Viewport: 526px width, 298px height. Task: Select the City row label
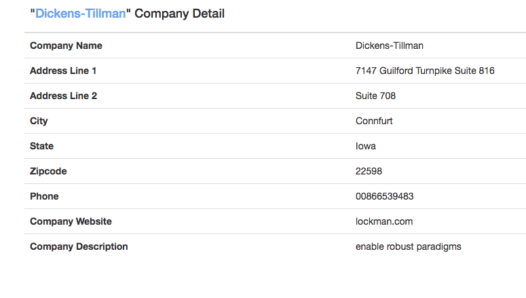(39, 121)
